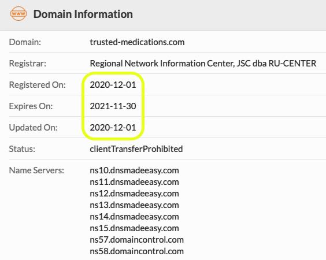Click the Status field label
Image resolution: width=326 pixels, height=260 pixels.
tap(22, 149)
